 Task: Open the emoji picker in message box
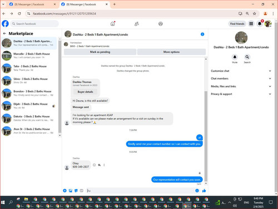point(197,191)
